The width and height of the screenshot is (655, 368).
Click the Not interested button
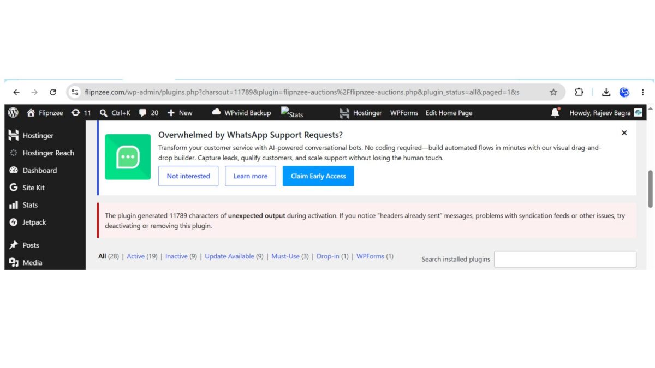(x=188, y=176)
